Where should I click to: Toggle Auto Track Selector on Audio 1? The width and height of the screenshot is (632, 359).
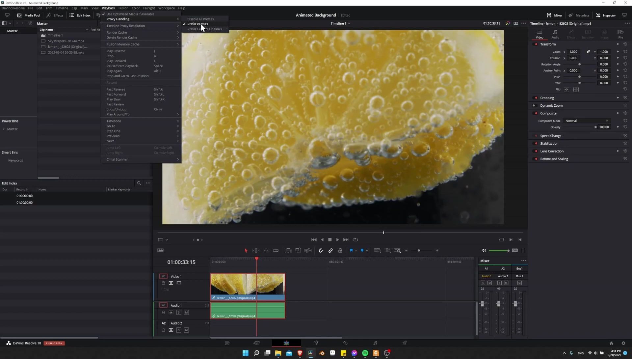tap(171, 312)
